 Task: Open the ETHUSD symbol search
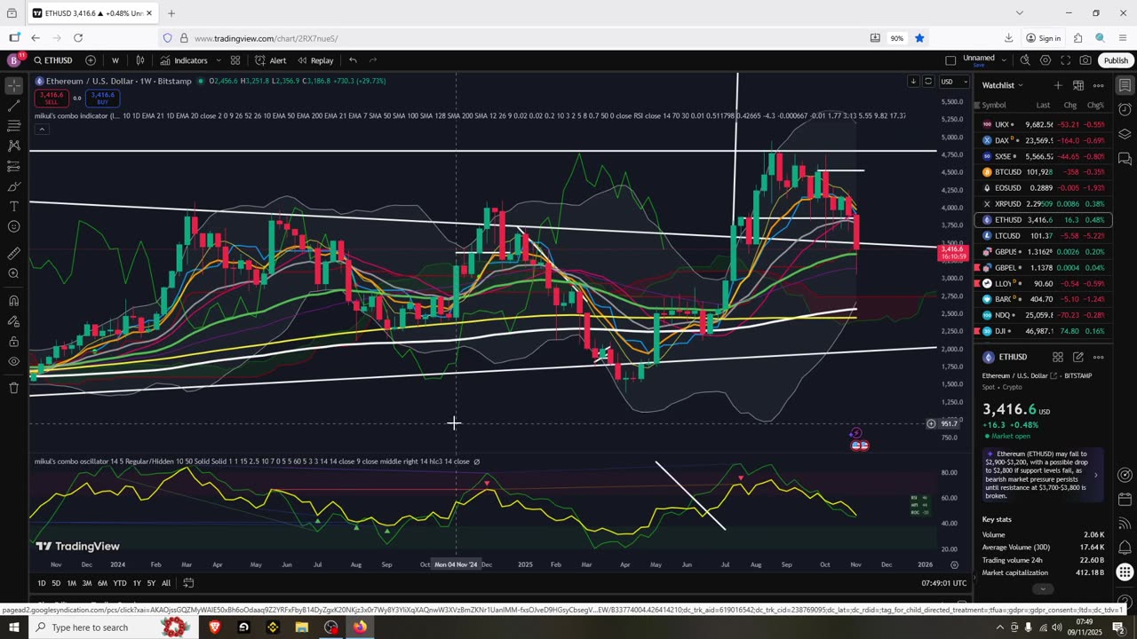coord(53,60)
